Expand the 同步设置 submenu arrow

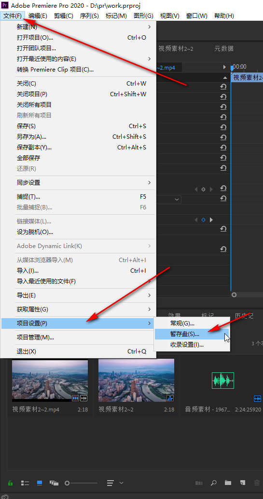(x=149, y=183)
